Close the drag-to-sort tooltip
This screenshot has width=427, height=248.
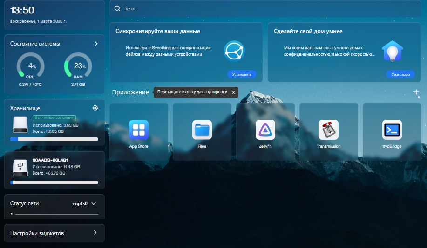click(x=233, y=92)
